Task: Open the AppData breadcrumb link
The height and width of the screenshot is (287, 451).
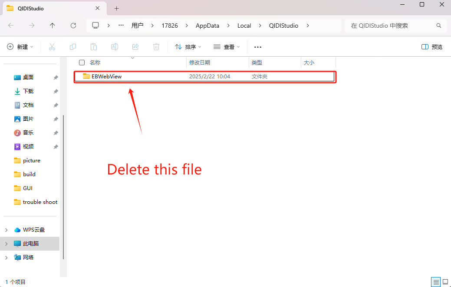Action: (x=207, y=26)
